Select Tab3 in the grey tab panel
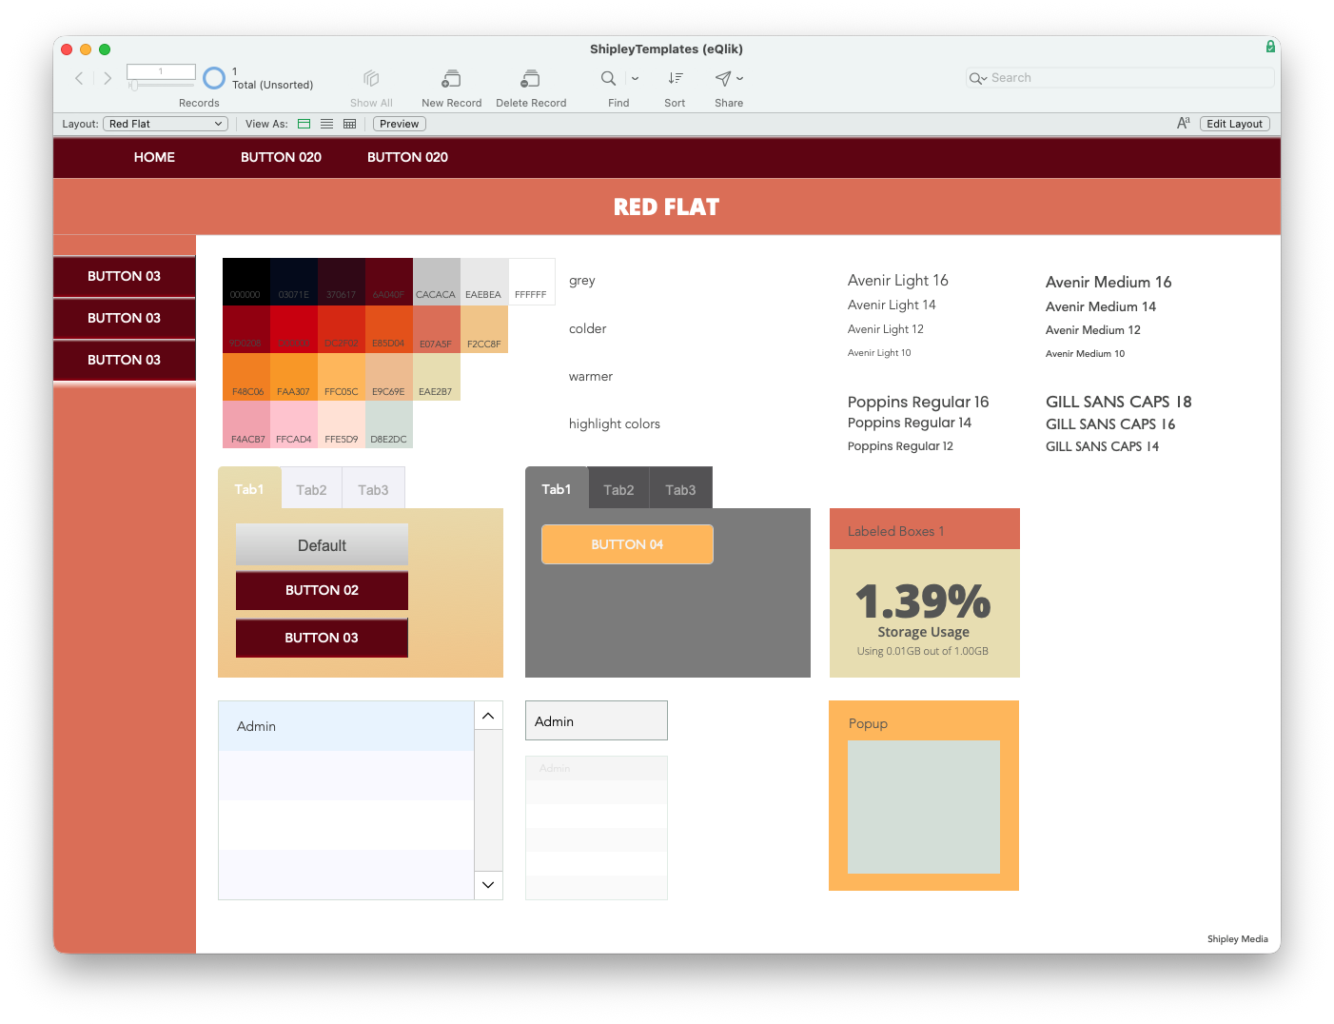 pyautogui.click(x=680, y=490)
